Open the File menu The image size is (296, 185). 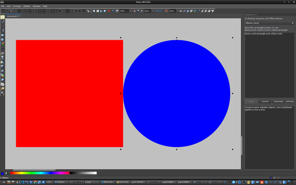[3, 6]
